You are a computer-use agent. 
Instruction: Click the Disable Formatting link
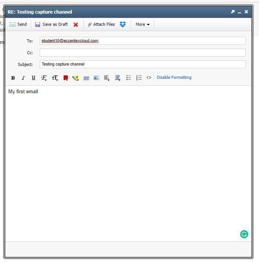pos(174,77)
